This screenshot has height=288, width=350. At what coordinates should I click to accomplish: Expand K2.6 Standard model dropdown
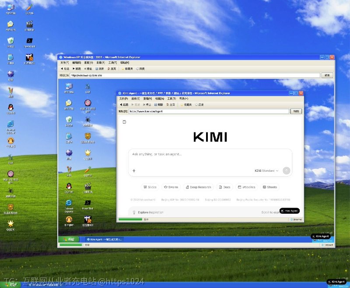266,171
